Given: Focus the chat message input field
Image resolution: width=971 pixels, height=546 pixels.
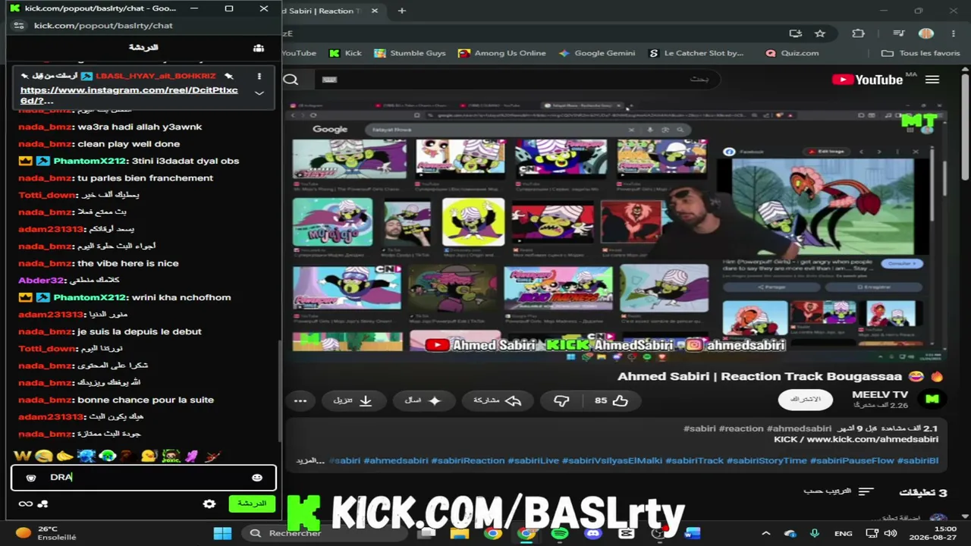Looking at the screenshot, I should click(x=143, y=478).
